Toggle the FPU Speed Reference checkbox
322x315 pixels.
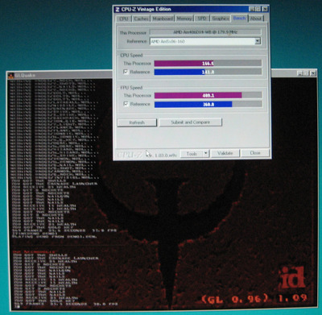pos(126,104)
